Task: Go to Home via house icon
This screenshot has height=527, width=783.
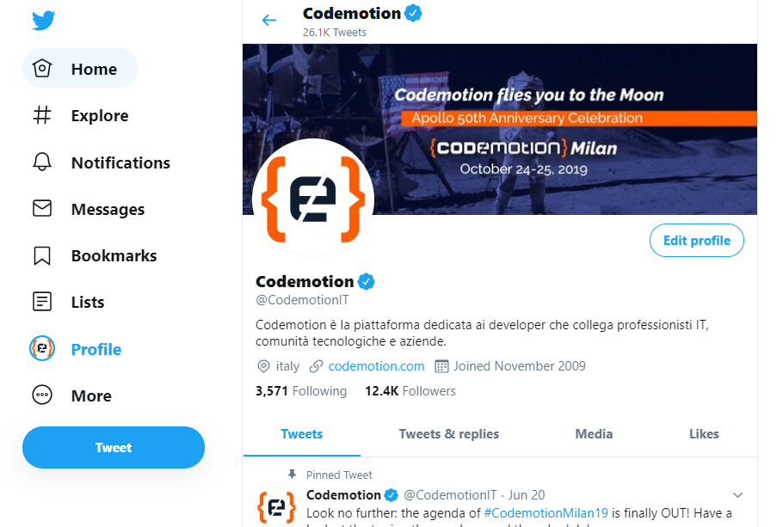Action: 42,70
